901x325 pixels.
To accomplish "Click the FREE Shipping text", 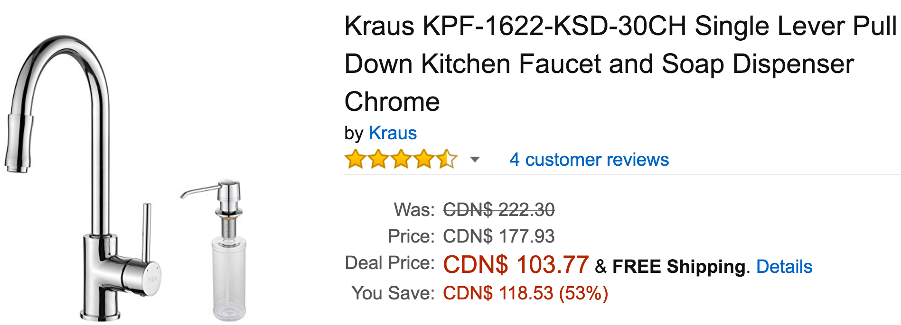I will pyautogui.click(x=679, y=267).
